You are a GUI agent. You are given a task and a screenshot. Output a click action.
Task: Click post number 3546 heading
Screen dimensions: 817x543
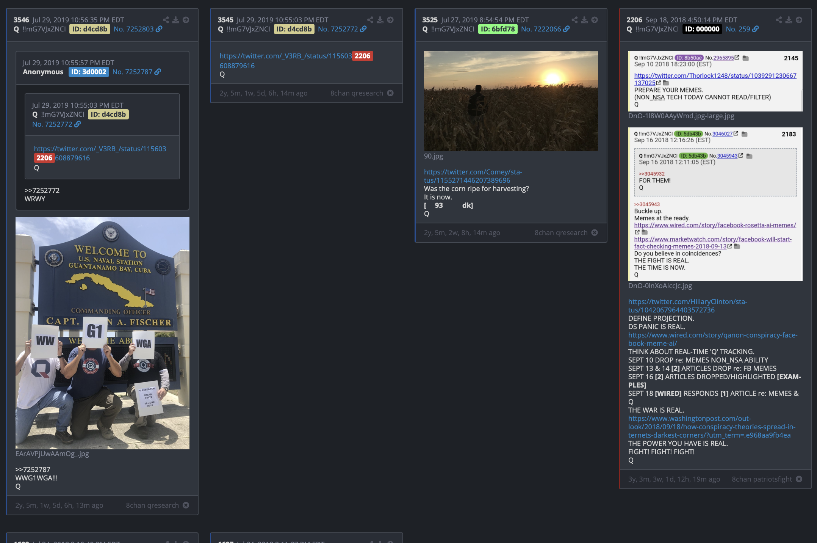(21, 20)
